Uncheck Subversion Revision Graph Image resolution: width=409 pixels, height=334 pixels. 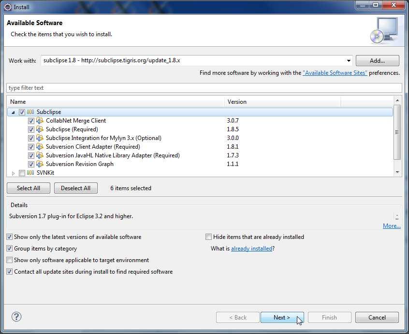[31, 164]
